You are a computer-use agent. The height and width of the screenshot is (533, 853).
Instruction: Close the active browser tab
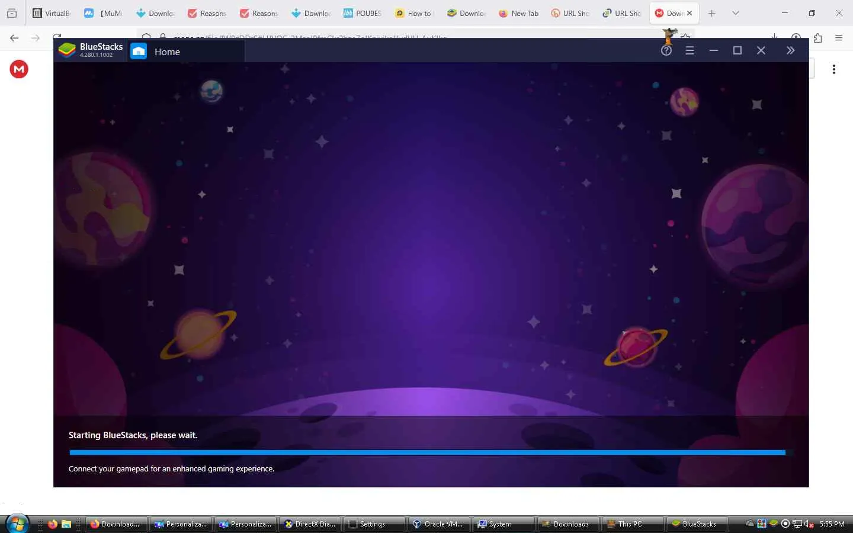pyautogui.click(x=690, y=13)
